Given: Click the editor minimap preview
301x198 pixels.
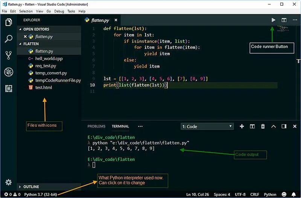Looking at the screenshot, I should (283, 29).
